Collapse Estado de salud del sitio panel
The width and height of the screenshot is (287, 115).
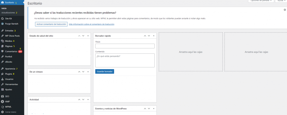(x=88, y=36)
